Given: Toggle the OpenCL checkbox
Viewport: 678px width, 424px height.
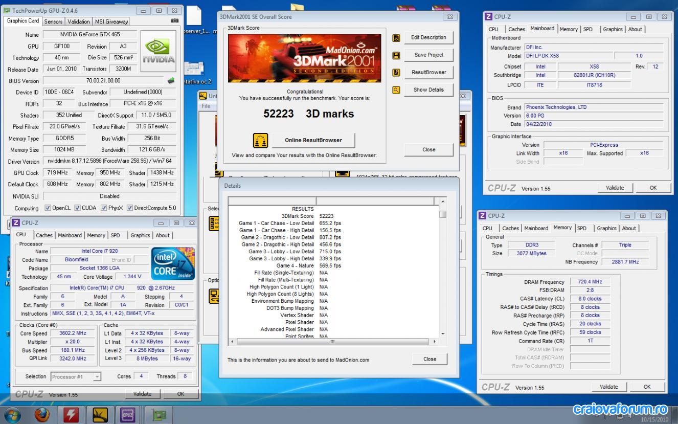Looking at the screenshot, I should (x=48, y=208).
